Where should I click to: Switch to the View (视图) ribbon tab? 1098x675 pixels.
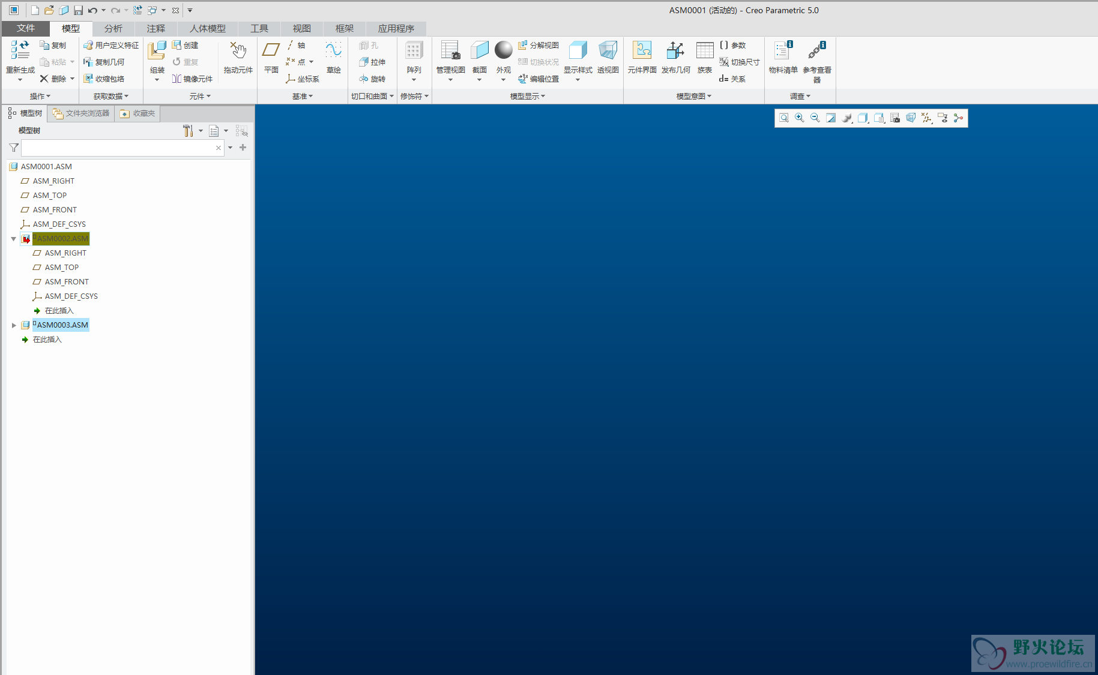(x=301, y=28)
